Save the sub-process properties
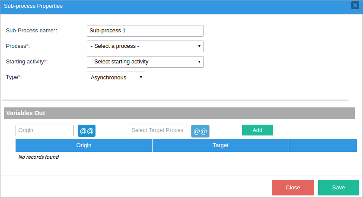Screen dimensions: 363x198 click(x=338, y=188)
